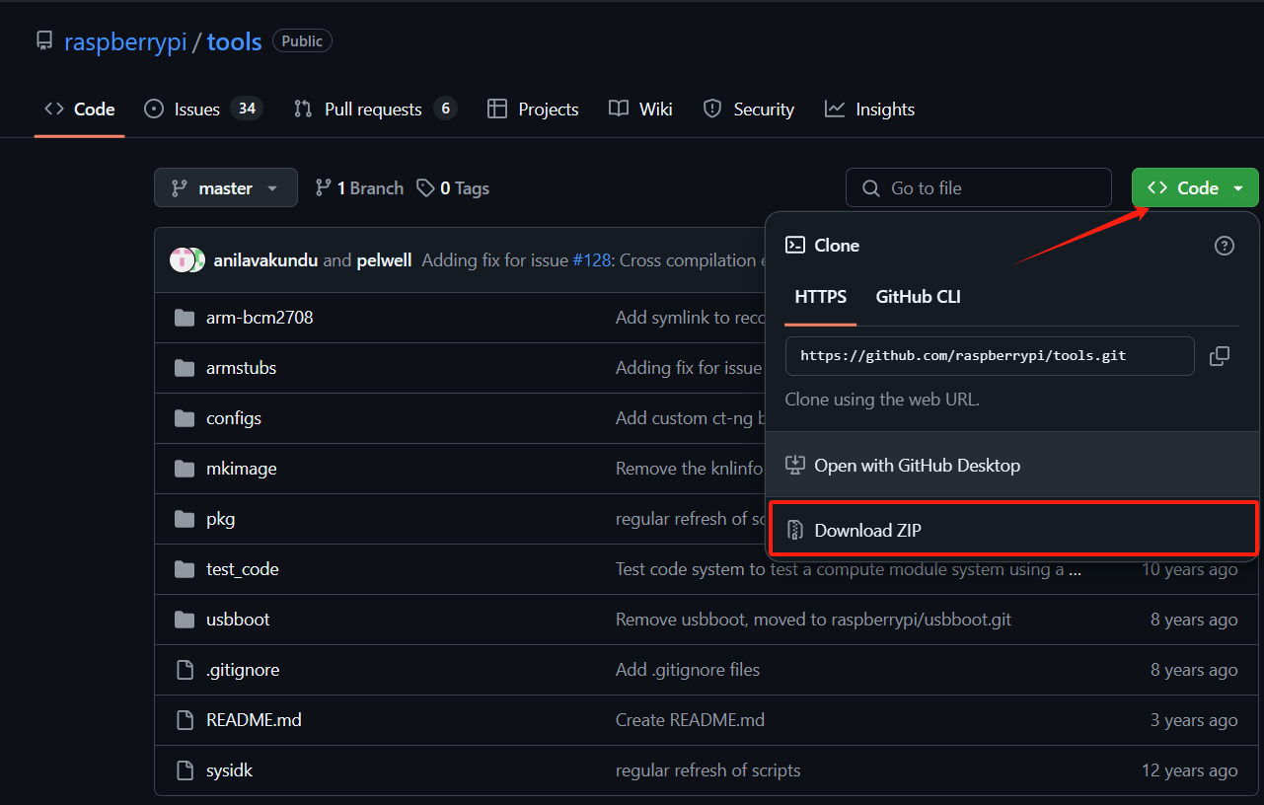The image size is (1264, 805).
Task: Open the Insights tab
Action: (869, 110)
